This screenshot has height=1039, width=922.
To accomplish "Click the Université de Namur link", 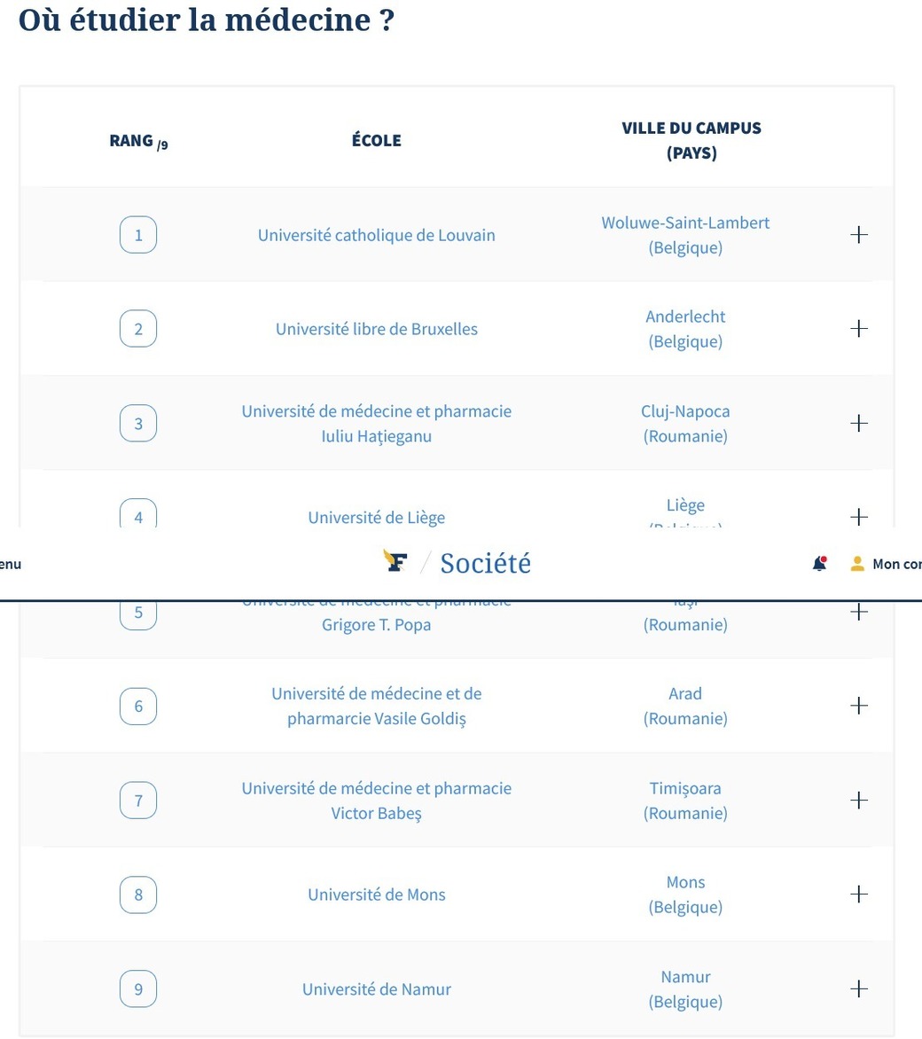I will point(376,989).
